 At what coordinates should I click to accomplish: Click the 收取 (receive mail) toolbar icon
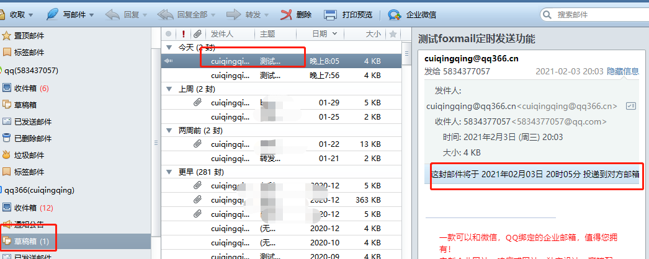click(7, 14)
